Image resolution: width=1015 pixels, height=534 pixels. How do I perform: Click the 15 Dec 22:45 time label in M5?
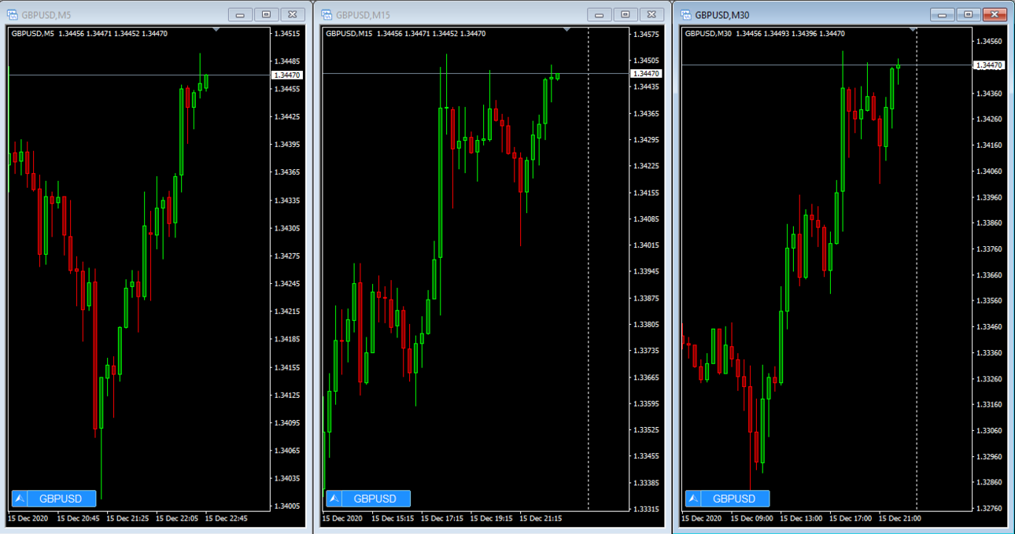coord(227,519)
